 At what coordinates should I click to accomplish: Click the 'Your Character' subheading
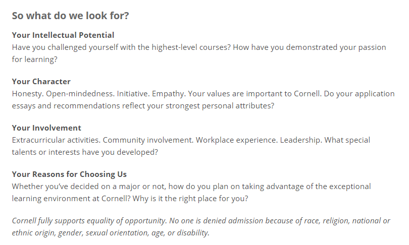[41, 82]
